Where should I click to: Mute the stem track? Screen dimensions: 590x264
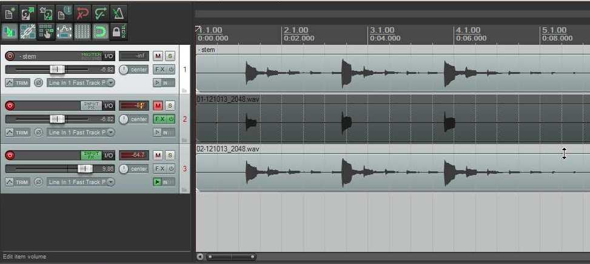coord(158,56)
